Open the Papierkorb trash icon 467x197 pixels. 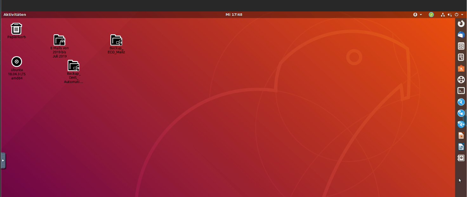pos(16,29)
